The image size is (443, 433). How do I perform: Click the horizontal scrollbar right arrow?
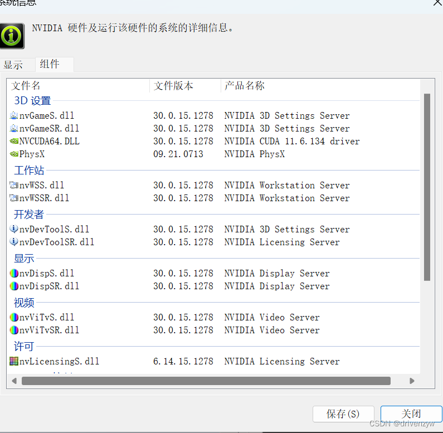(412, 381)
